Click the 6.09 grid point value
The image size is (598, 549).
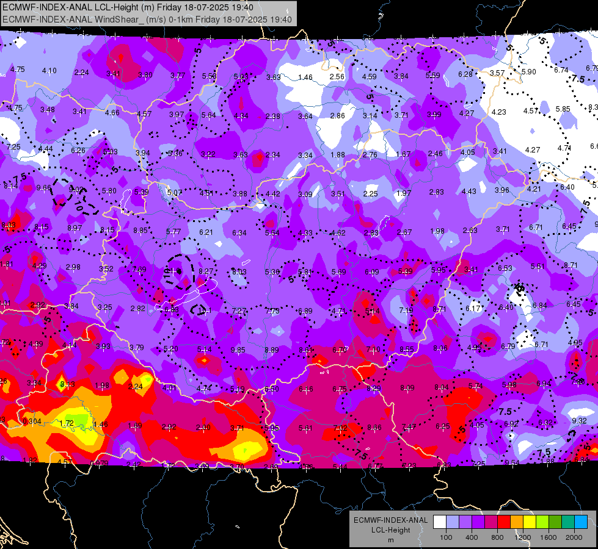(x=372, y=271)
